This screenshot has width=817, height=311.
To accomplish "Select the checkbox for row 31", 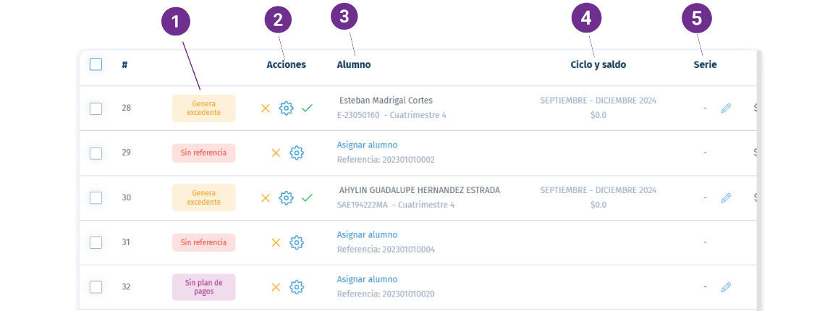I will 96,243.
